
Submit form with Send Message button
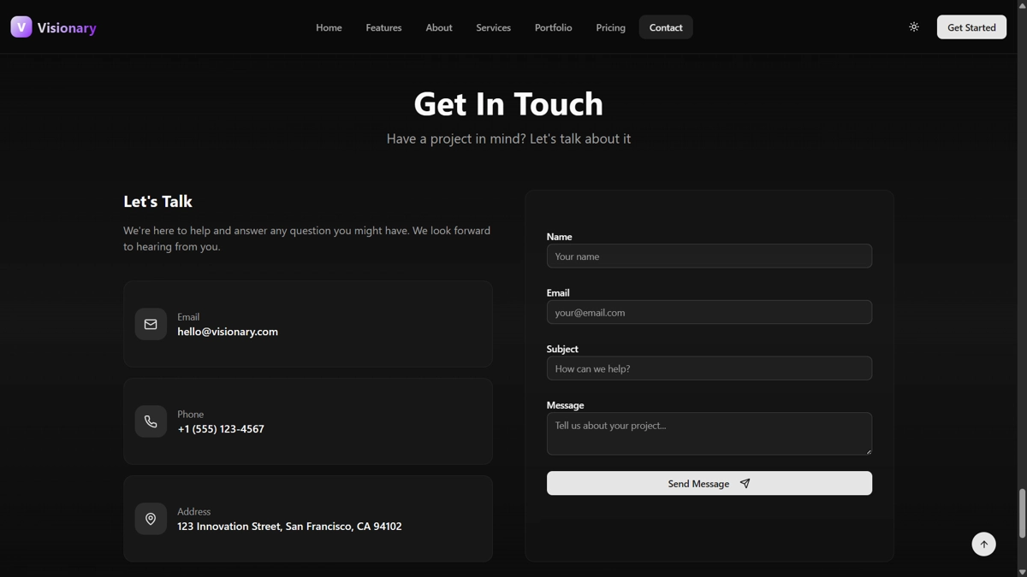click(698, 484)
